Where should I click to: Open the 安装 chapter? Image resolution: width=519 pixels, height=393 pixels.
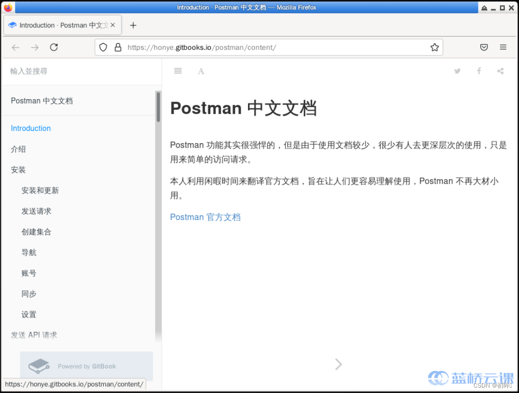pyautogui.click(x=18, y=170)
